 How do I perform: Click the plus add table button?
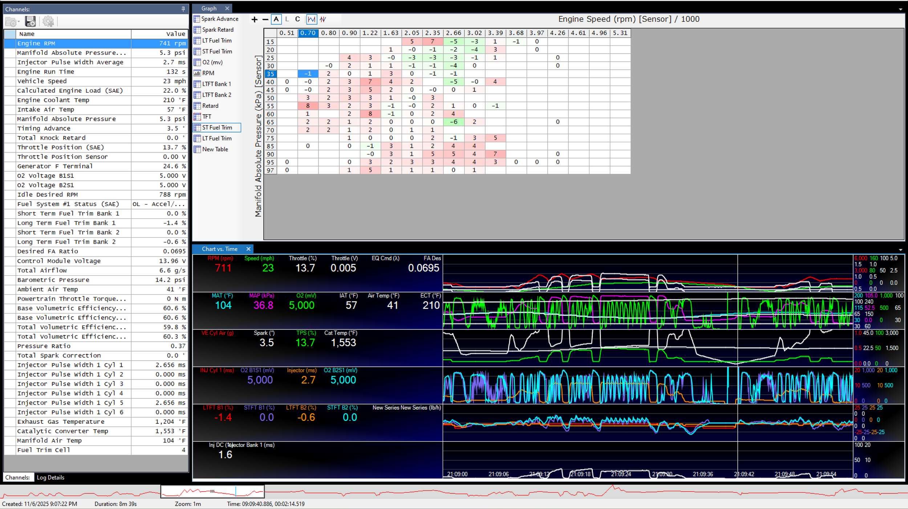pos(254,20)
